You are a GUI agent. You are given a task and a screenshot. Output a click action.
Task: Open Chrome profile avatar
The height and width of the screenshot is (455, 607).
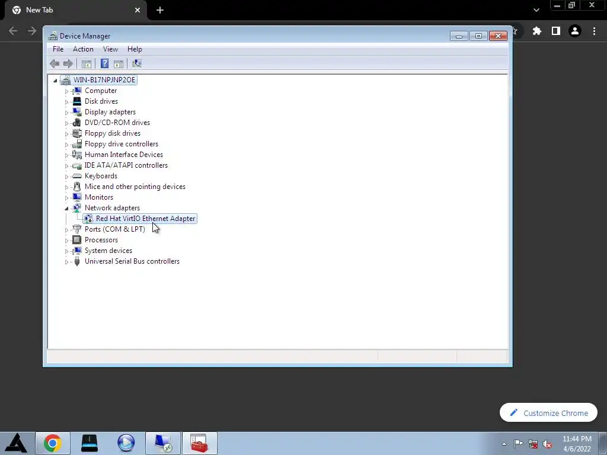coord(575,31)
